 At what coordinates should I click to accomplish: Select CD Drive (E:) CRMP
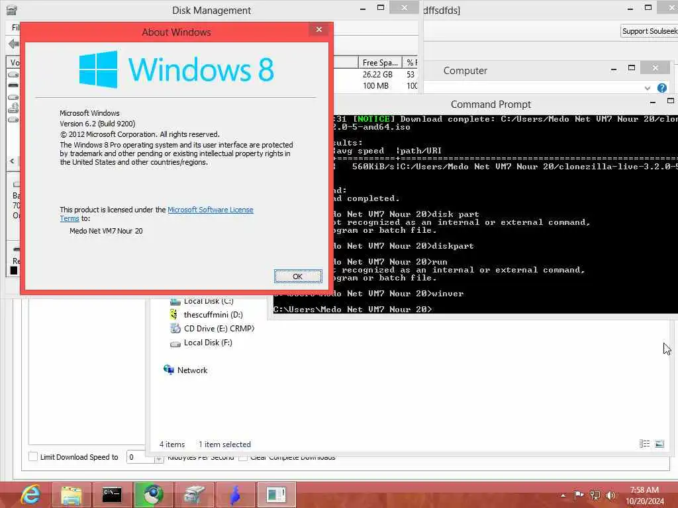pos(218,328)
